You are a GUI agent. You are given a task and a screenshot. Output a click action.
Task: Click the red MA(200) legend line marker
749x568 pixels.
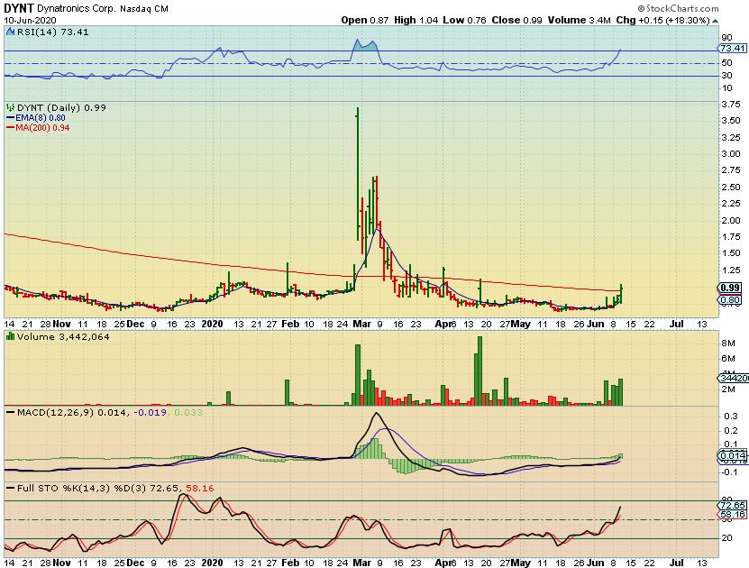coord(10,127)
